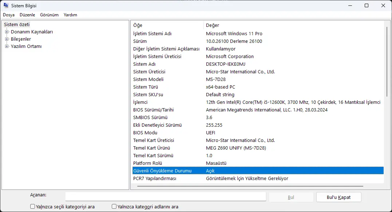The height and width of the screenshot is (212, 392).
Task: Open the Görünüm menu
Action: pos(49,15)
